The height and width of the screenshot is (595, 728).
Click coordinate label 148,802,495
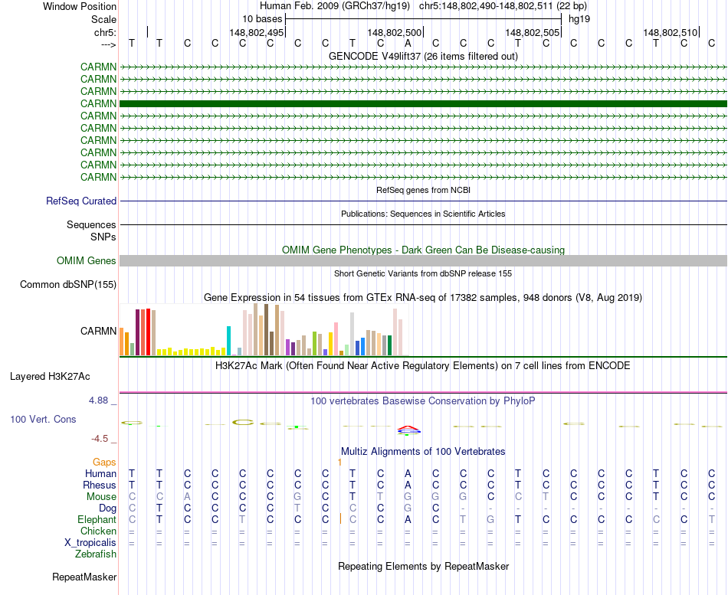256,32
